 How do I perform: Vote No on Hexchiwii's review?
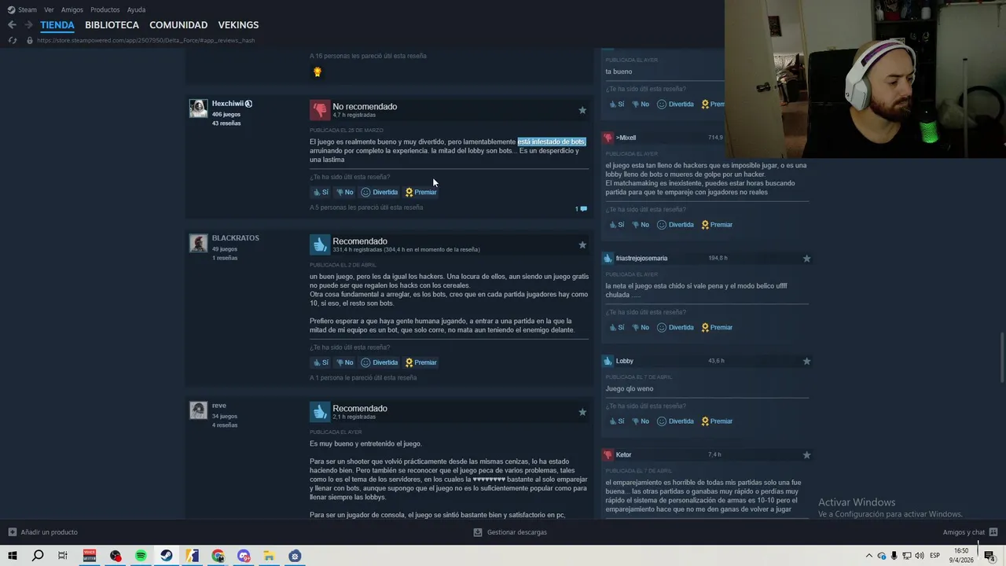pos(345,192)
